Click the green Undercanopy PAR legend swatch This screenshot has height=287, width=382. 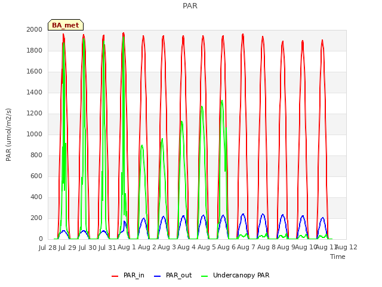[205, 276]
